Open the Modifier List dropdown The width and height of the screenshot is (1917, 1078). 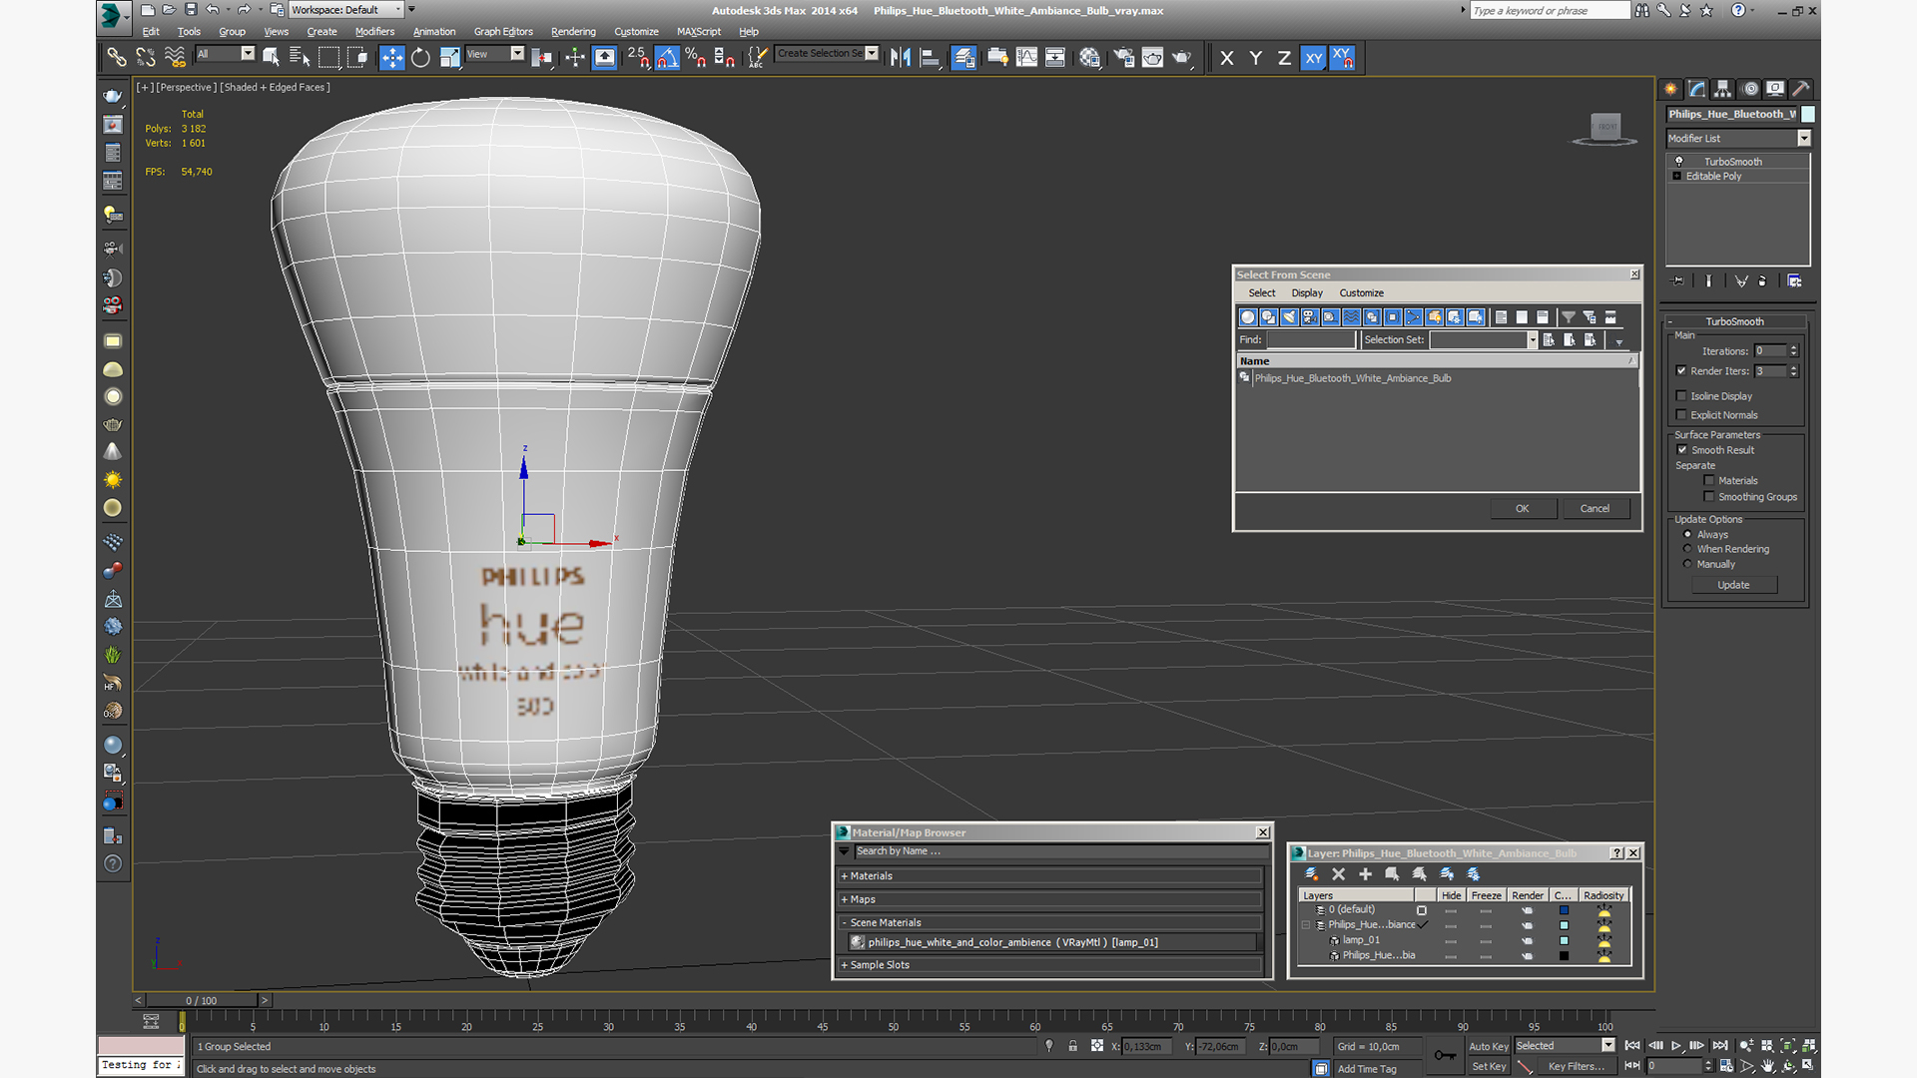1804,139
